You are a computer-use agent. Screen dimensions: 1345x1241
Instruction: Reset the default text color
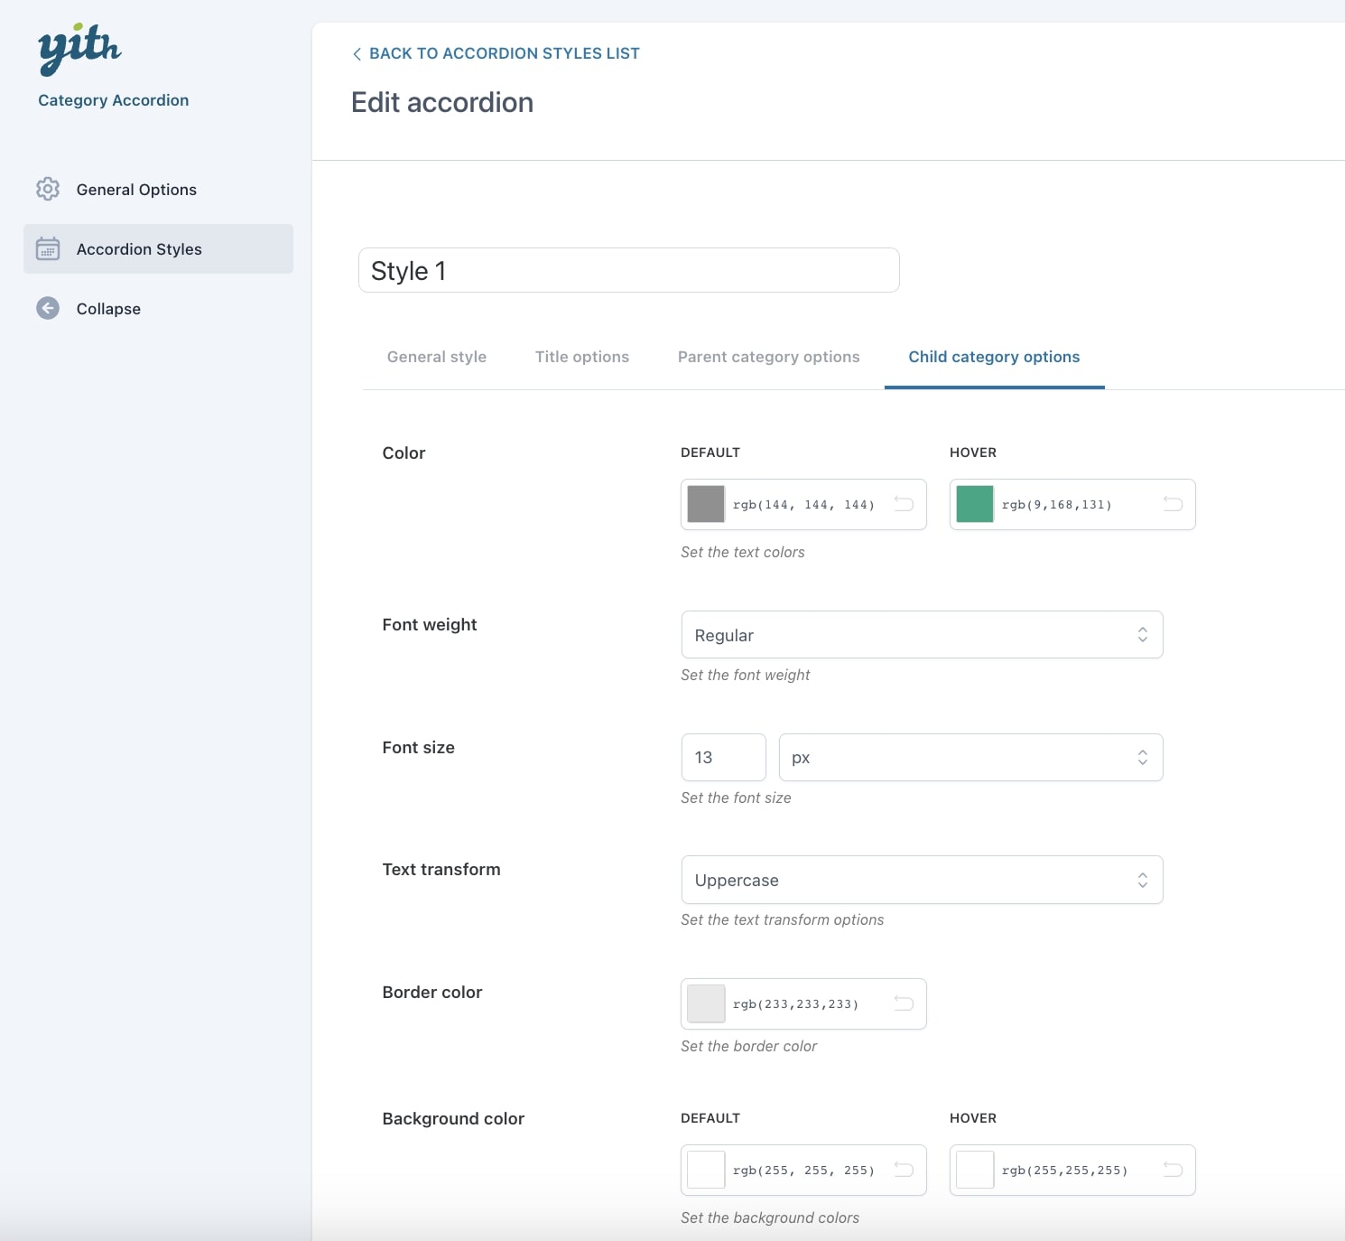coord(904,504)
